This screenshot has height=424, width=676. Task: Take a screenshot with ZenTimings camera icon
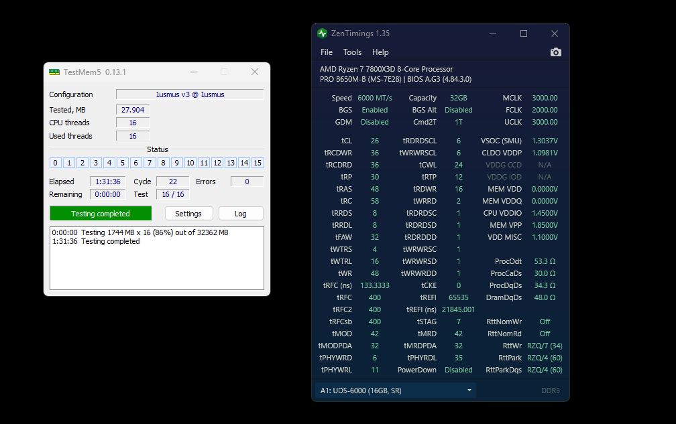[x=556, y=52]
